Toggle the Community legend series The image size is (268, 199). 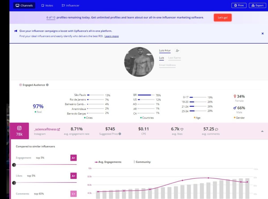[142, 162]
